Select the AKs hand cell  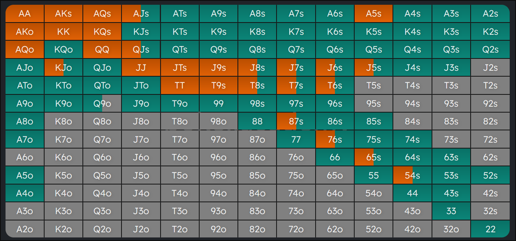[x=64, y=13]
